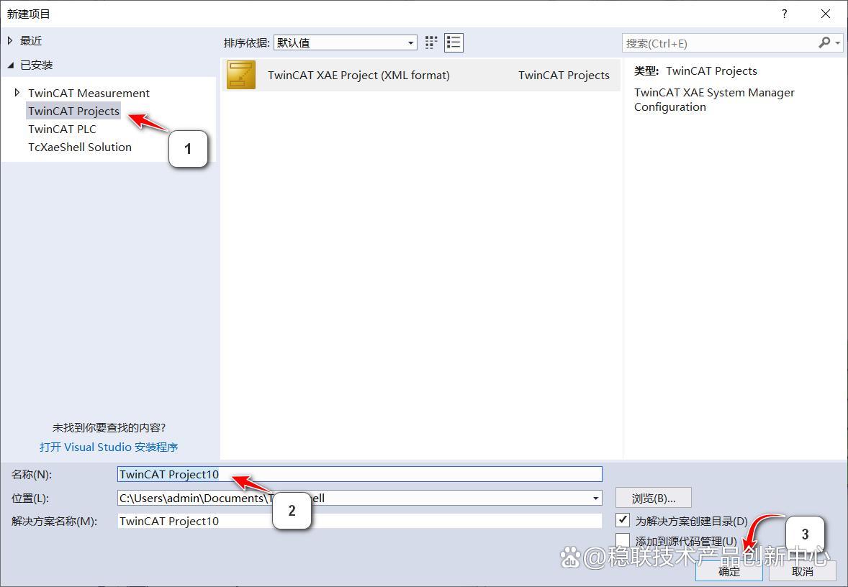The image size is (848, 587).
Task: Select TwinCAT PLC category
Action: 62,129
